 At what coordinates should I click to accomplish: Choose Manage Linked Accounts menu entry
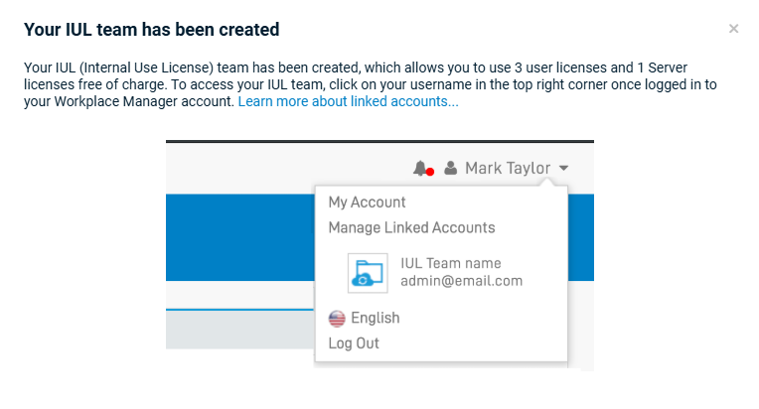click(x=411, y=227)
